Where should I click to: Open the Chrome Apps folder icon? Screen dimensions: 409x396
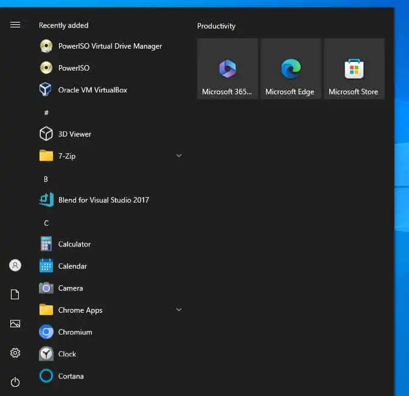46,310
